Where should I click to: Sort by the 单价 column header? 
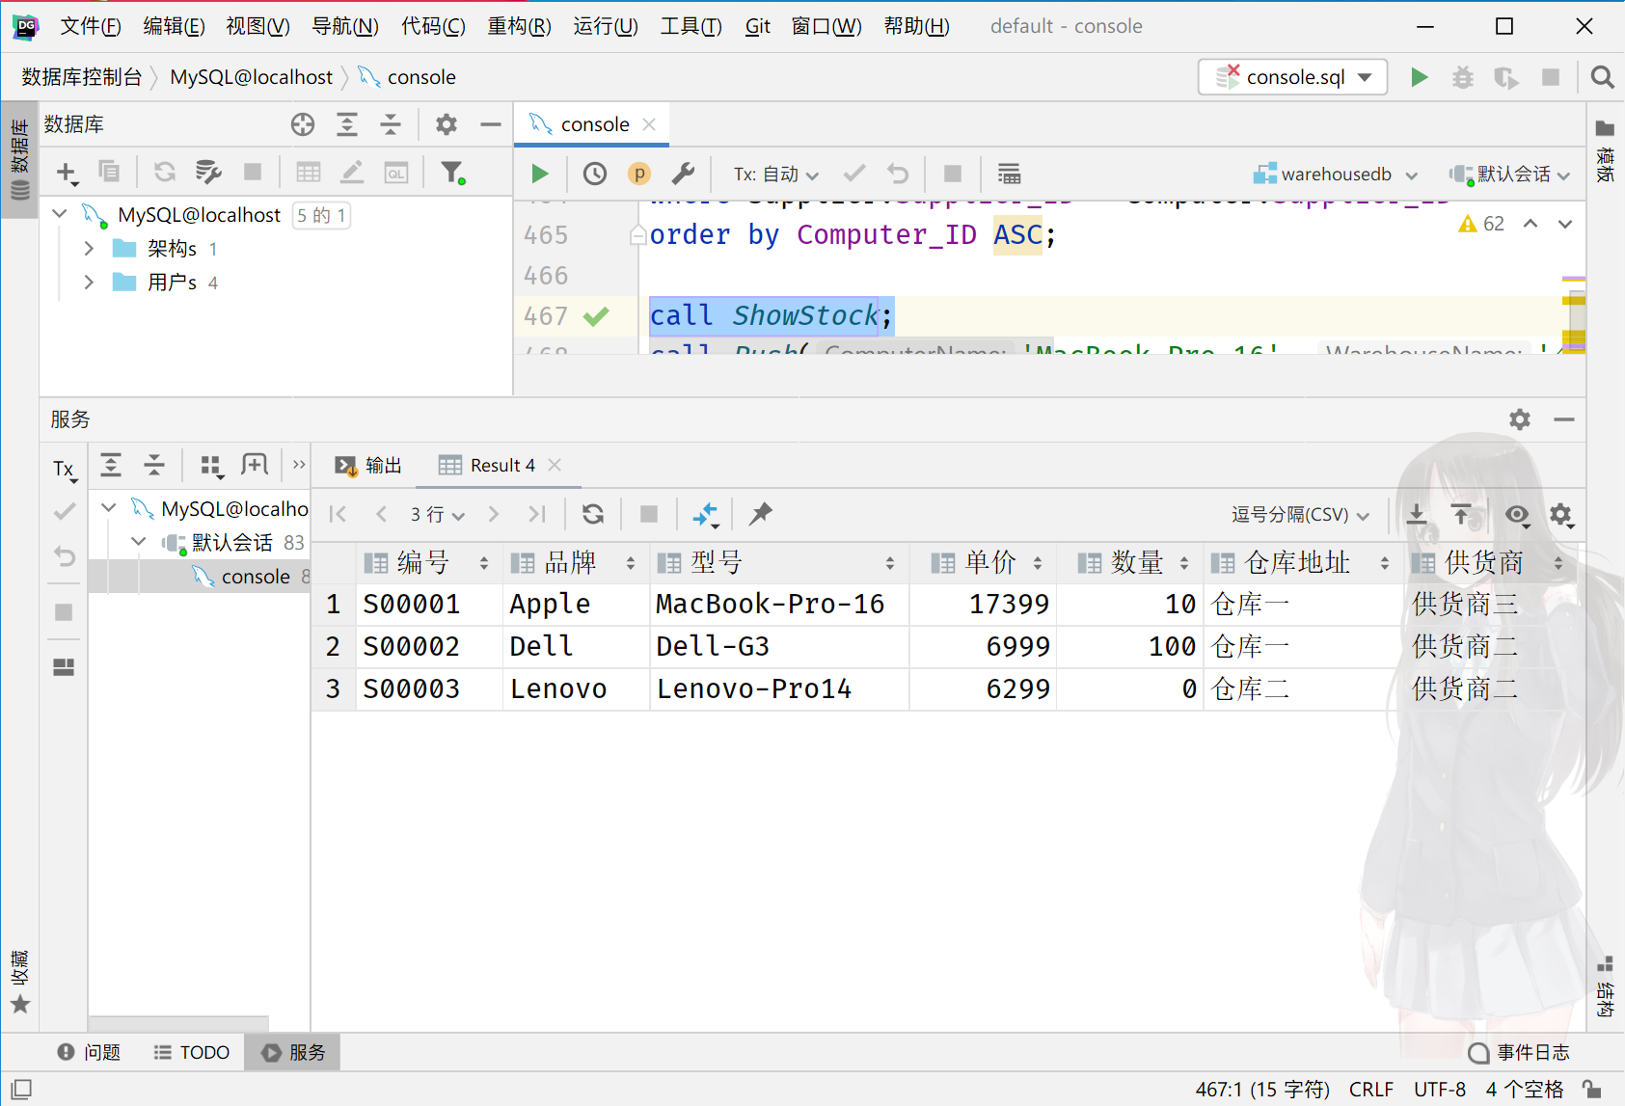pos(983,563)
